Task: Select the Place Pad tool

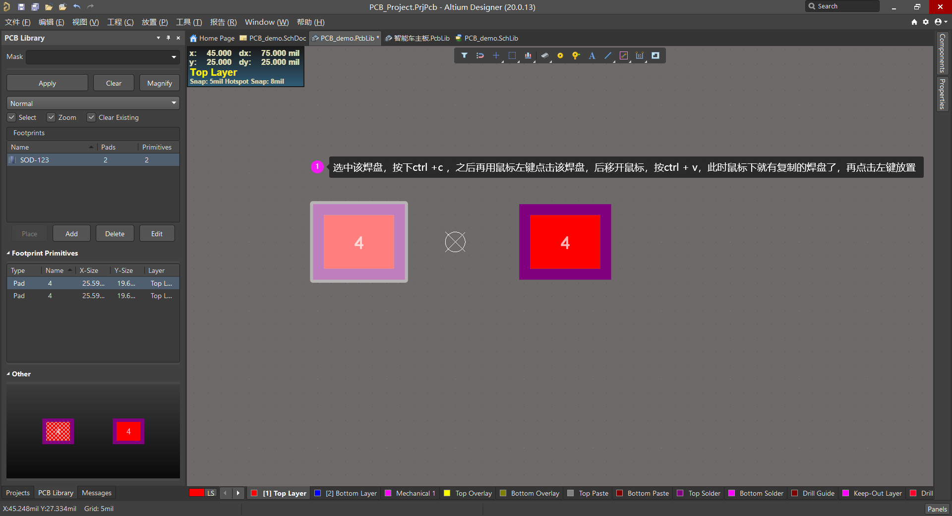Action: [x=560, y=55]
